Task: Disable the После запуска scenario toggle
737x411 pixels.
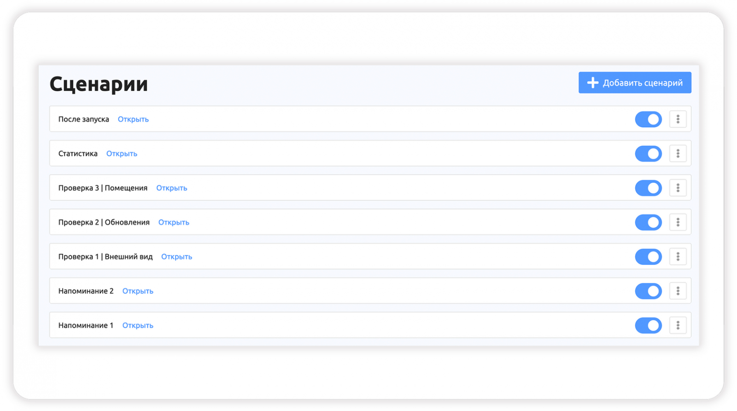Action: coord(648,119)
